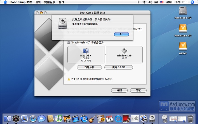Viewport: 198px width, 124px height.
Task: Open the 编辑 menu
Action: pos(38,2)
